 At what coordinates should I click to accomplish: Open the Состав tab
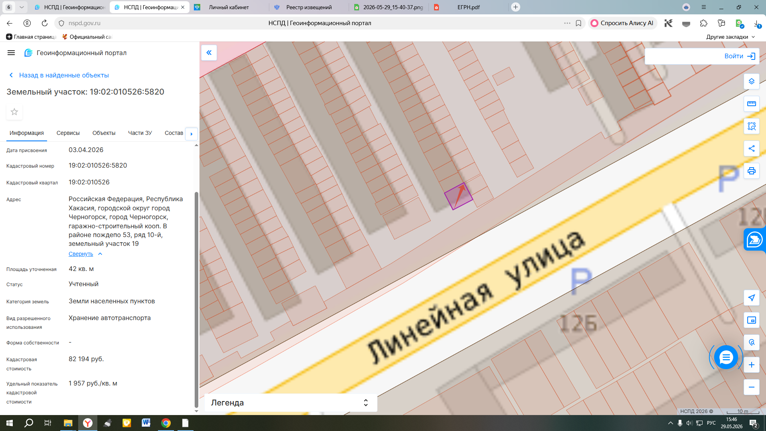[x=174, y=133]
